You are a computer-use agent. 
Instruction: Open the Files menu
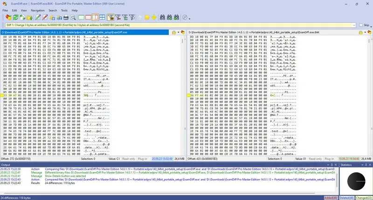pos(5,10)
